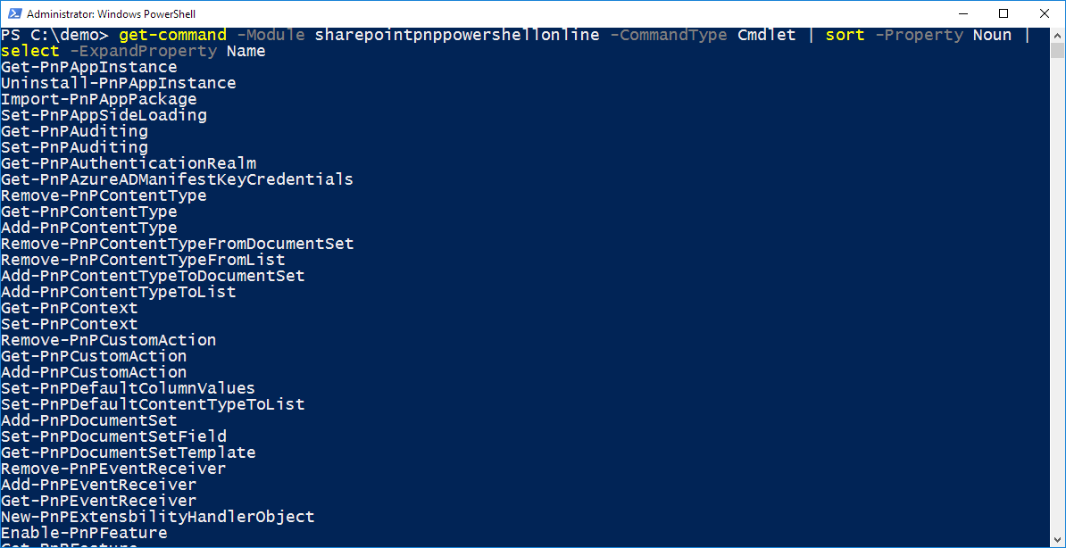The image size is (1066, 548).
Task: Click Get-PnPAzureADManifestKeyCredentials text
Action: coord(177,179)
